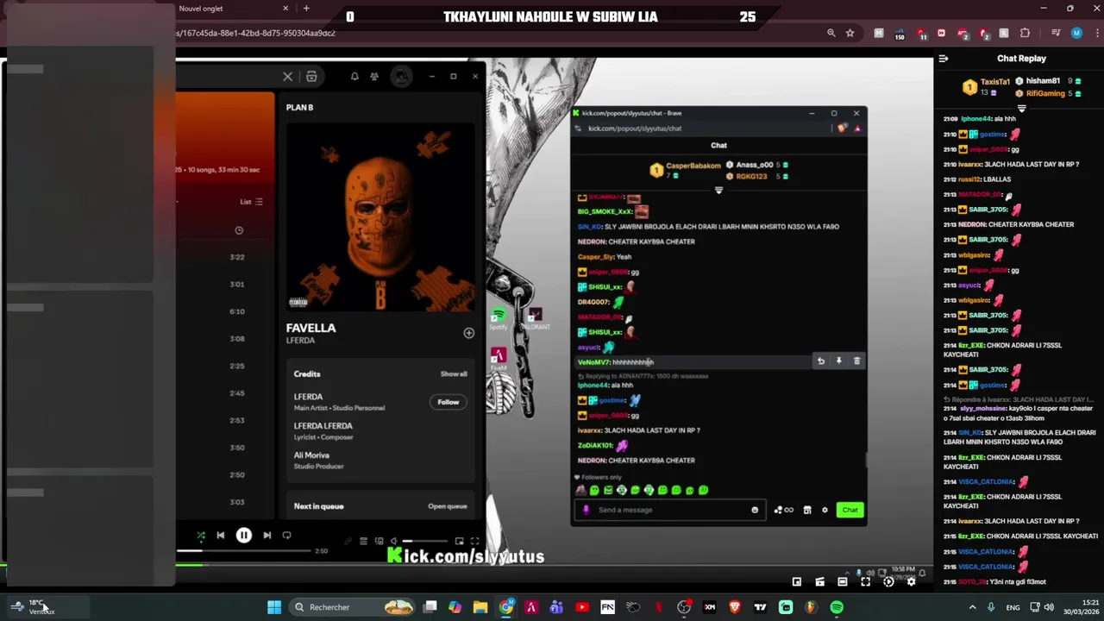Bookmark this page with the star
This screenshot has width=1104, height=621.
(x=850, y=33)
